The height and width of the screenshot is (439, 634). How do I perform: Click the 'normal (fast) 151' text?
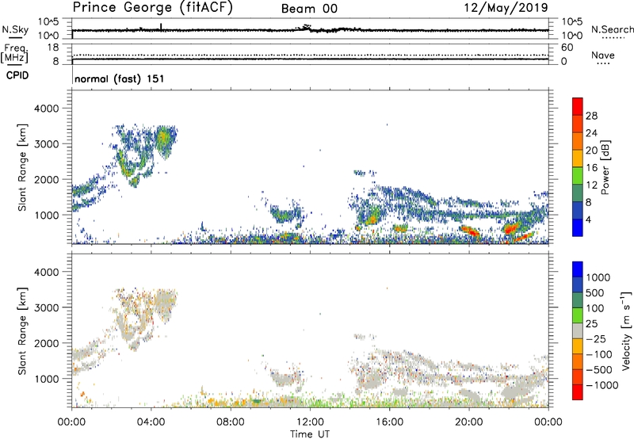point(120,78)
